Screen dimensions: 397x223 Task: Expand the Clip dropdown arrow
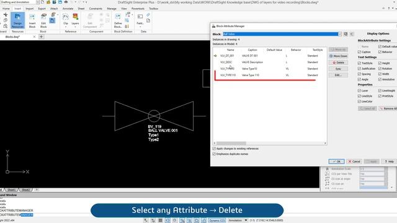point(66,27)
